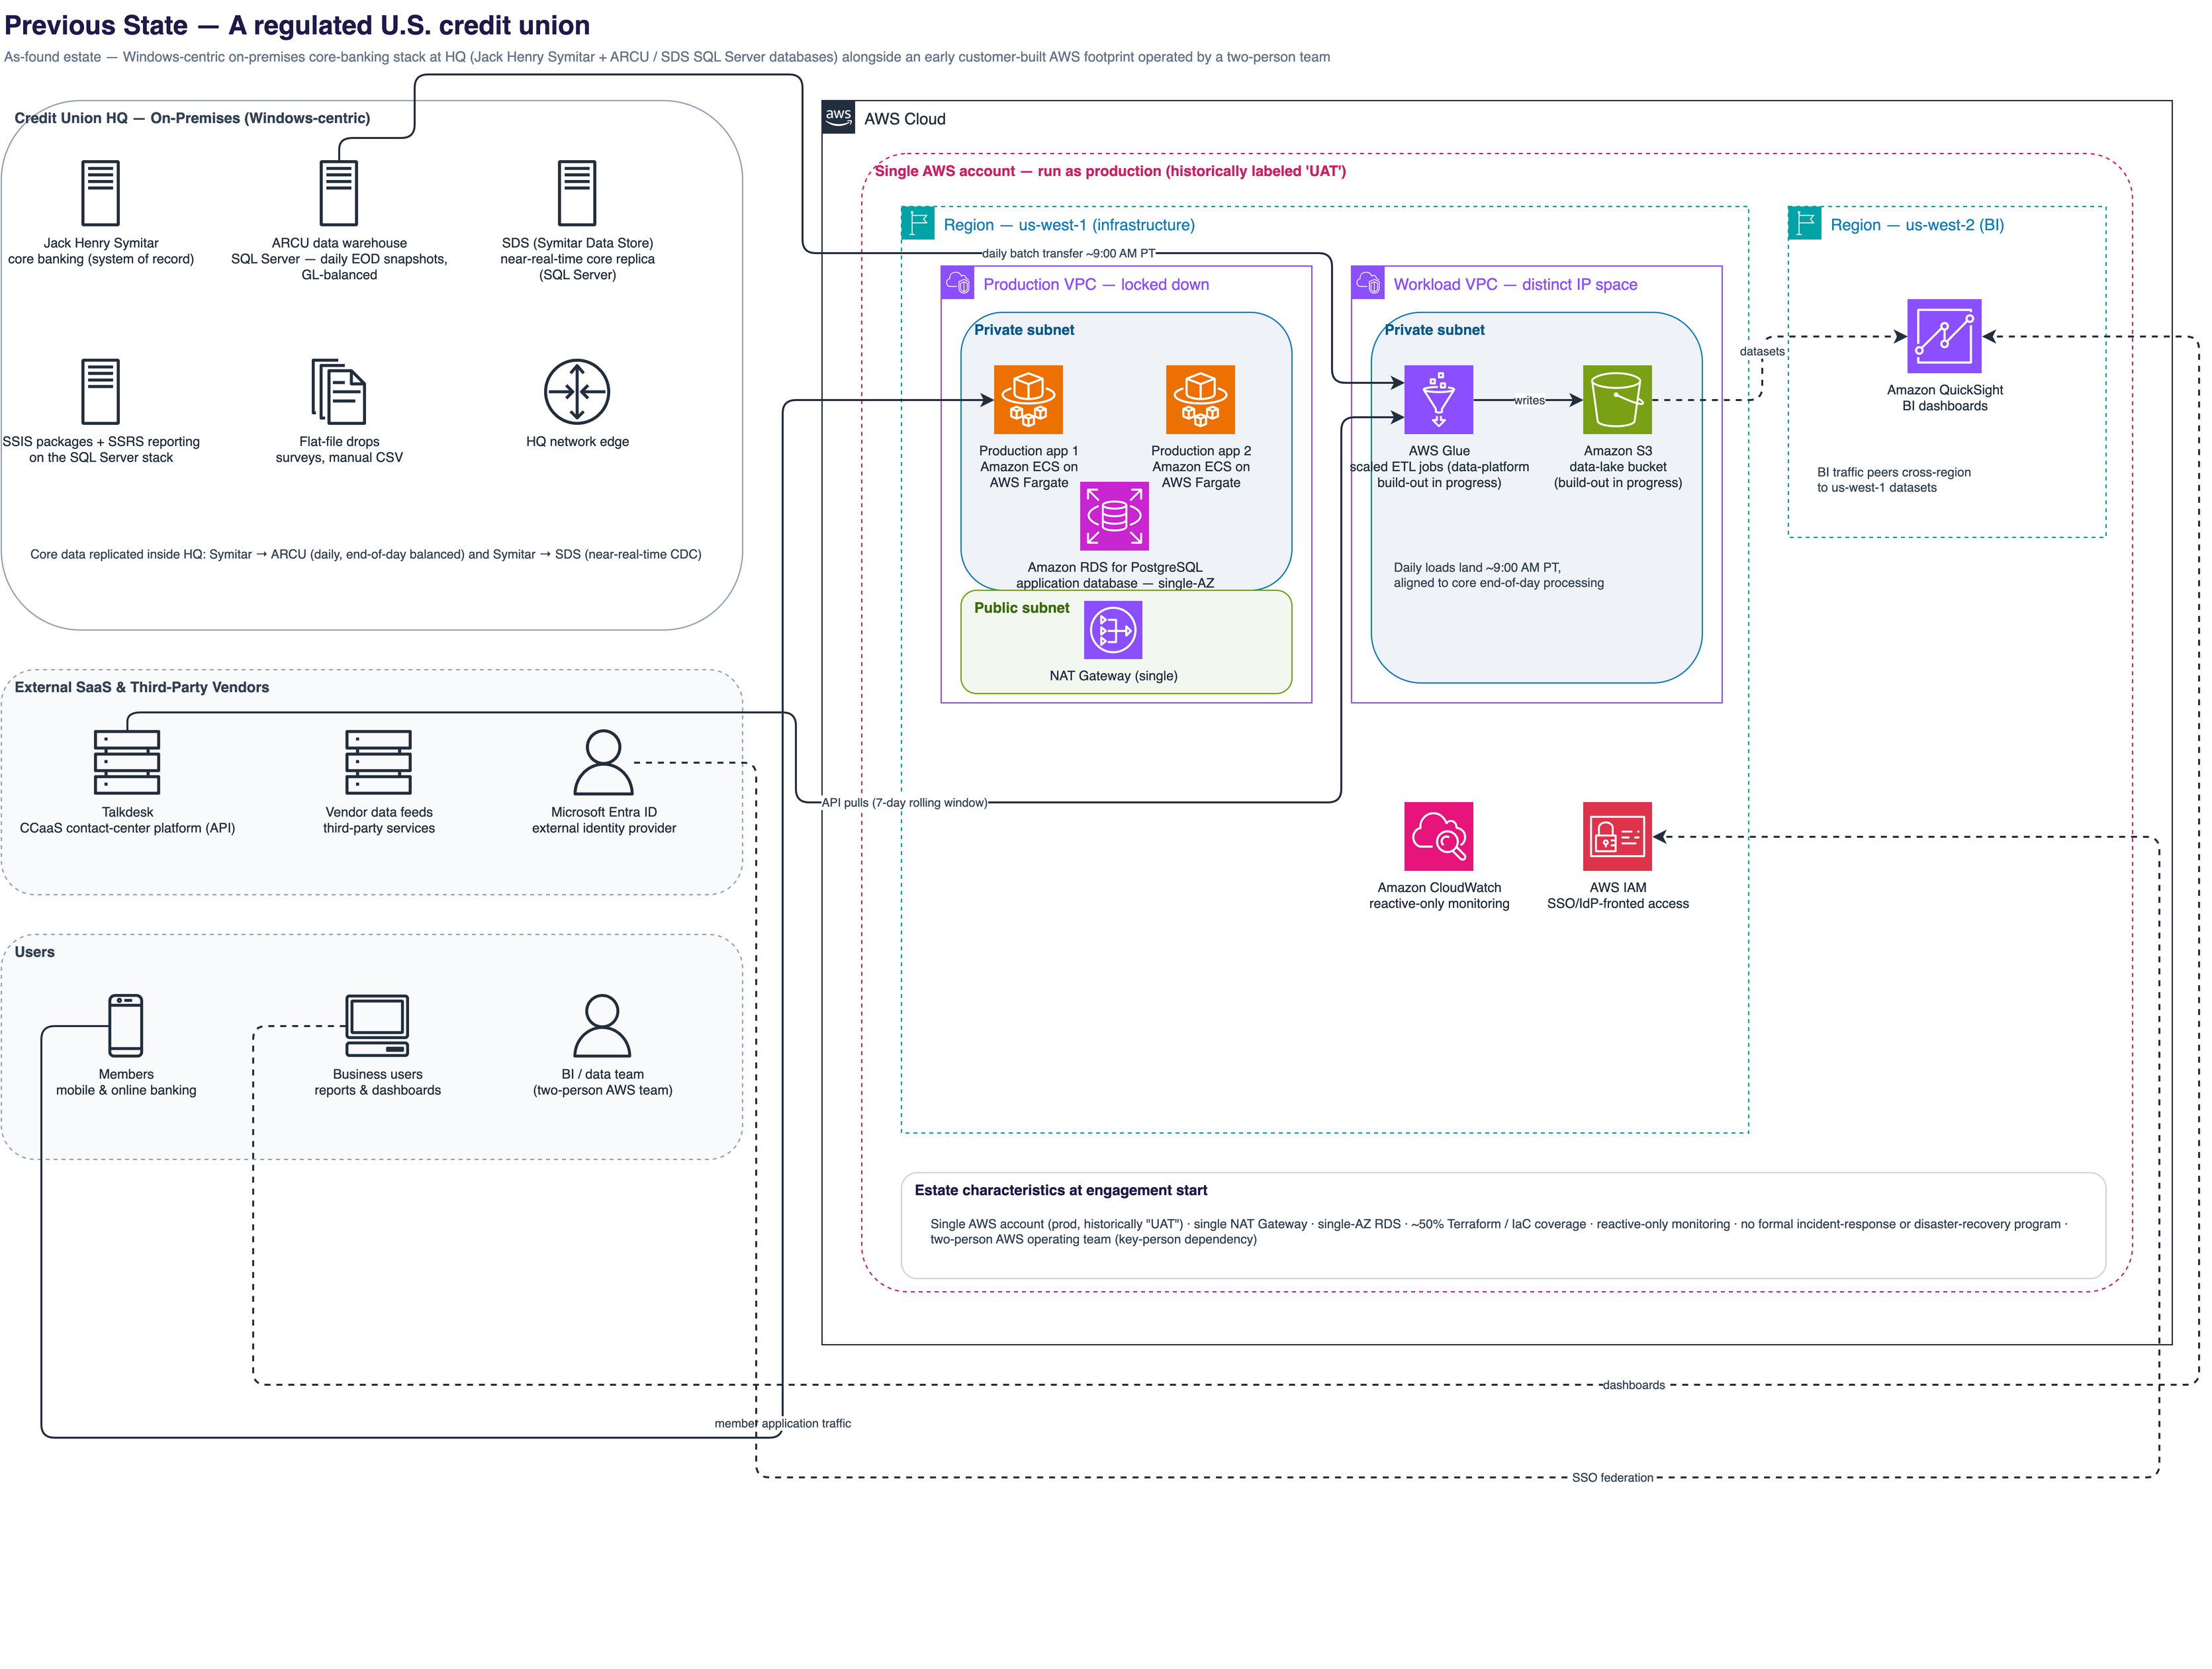Select the 'Previous State' diagram title
This screenshot has height=1669, width=2212.
click(297, 25)
